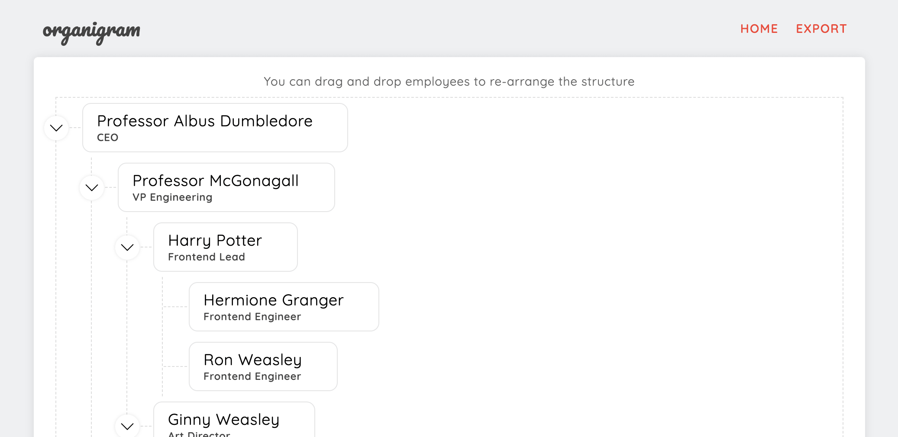Select the Professor Albus Dumbledore card

215,128
